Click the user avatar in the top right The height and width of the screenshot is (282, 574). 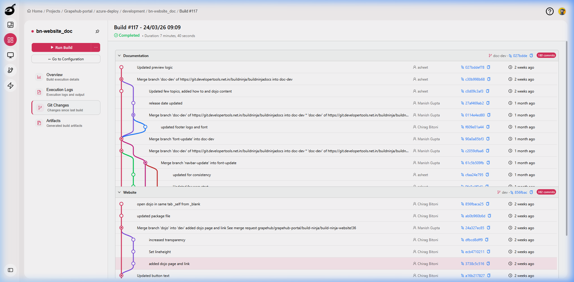pyautogui.click(x=562, y=11)
